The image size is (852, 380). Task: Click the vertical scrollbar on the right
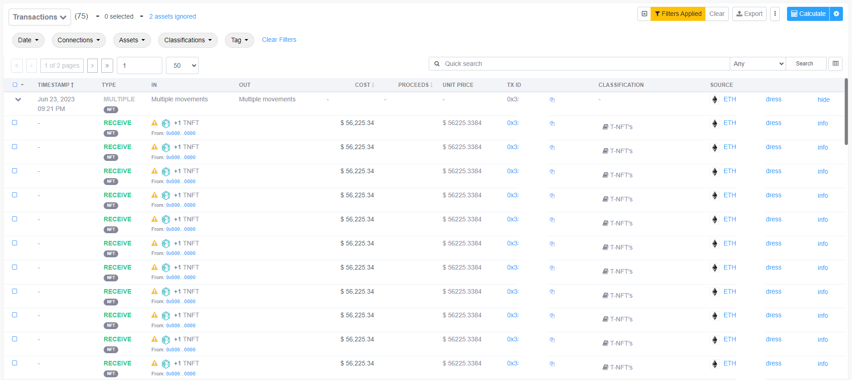coord(846,111)
